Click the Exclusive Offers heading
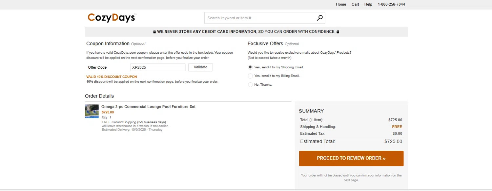 [x=265, y=43]
